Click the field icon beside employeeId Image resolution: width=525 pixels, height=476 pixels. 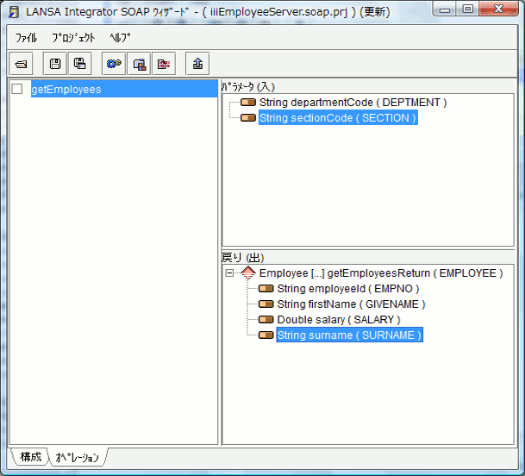coord(266,288)
